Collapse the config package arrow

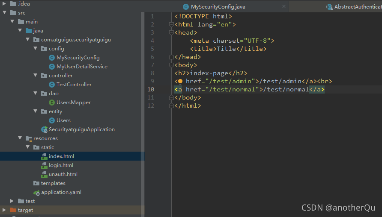36,48
